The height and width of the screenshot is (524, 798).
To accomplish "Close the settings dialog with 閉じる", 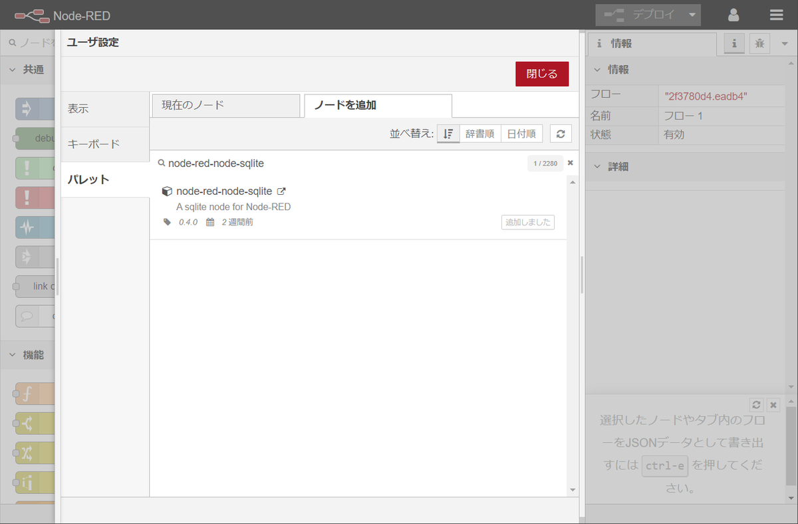I will pos(542,74).
